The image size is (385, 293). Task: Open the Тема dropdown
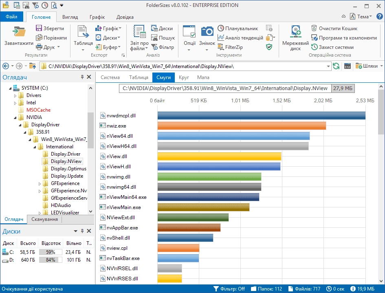point(370,16)
